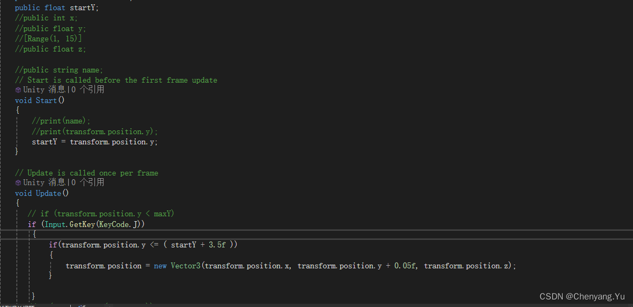Click the '//public int x;' comment

coord(47,18)
